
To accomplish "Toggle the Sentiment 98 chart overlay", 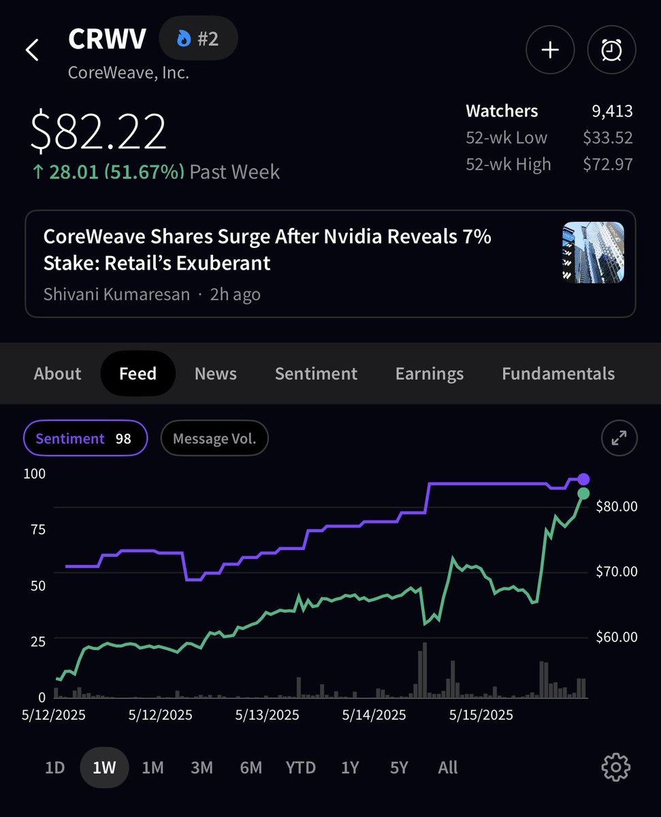I will click(x=86, y=438).
